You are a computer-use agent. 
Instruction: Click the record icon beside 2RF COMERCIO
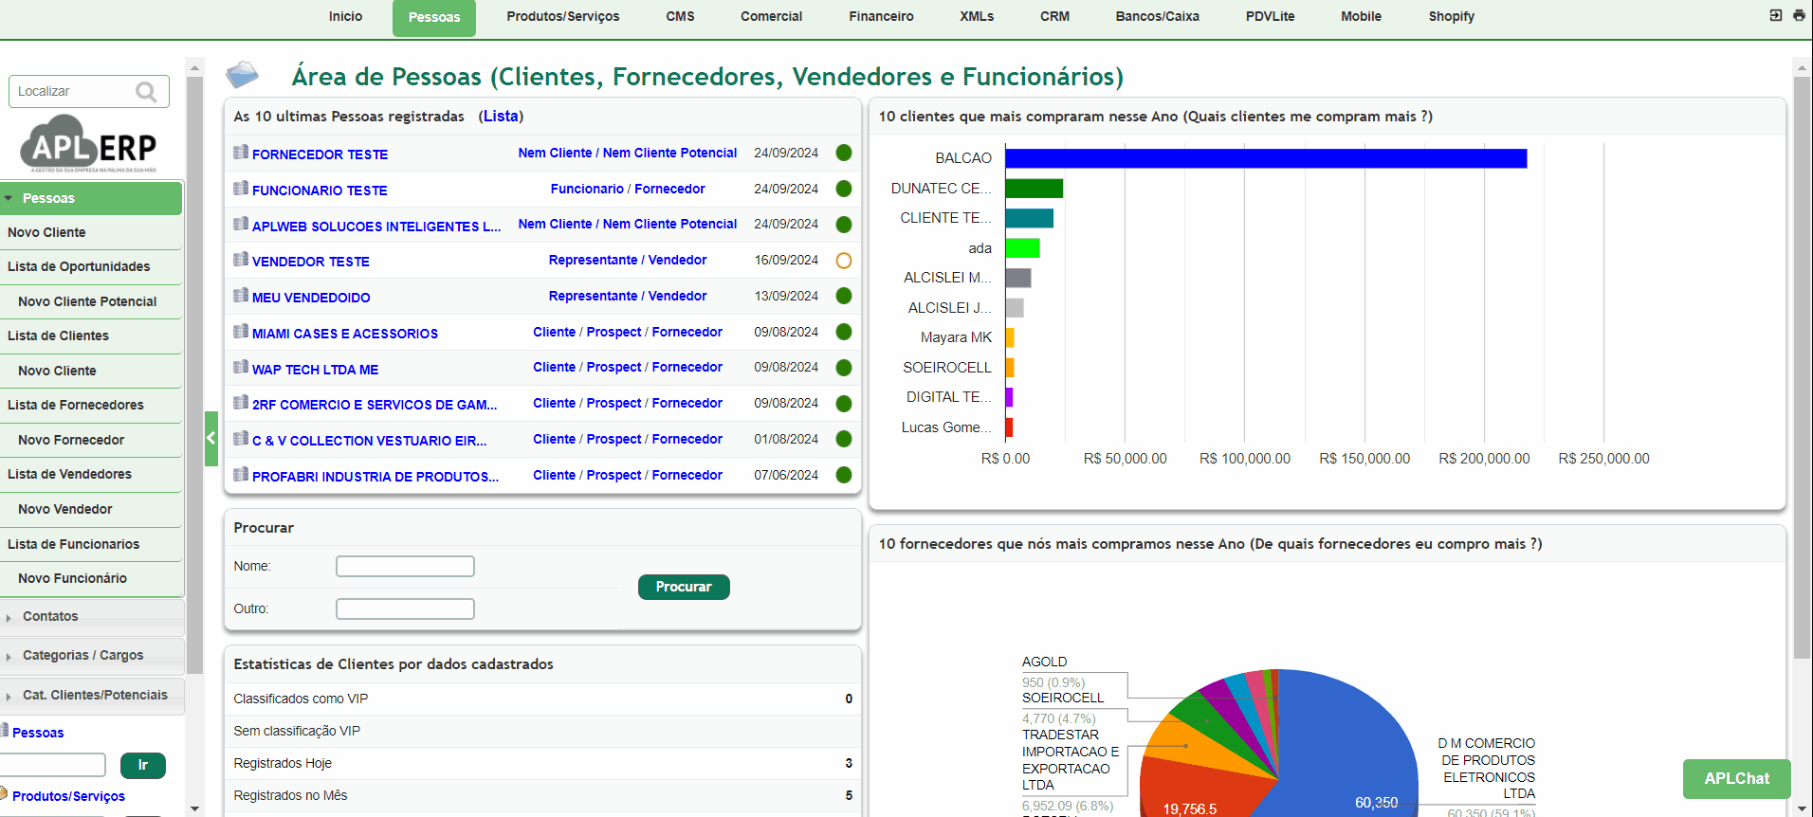click(241, 402)
